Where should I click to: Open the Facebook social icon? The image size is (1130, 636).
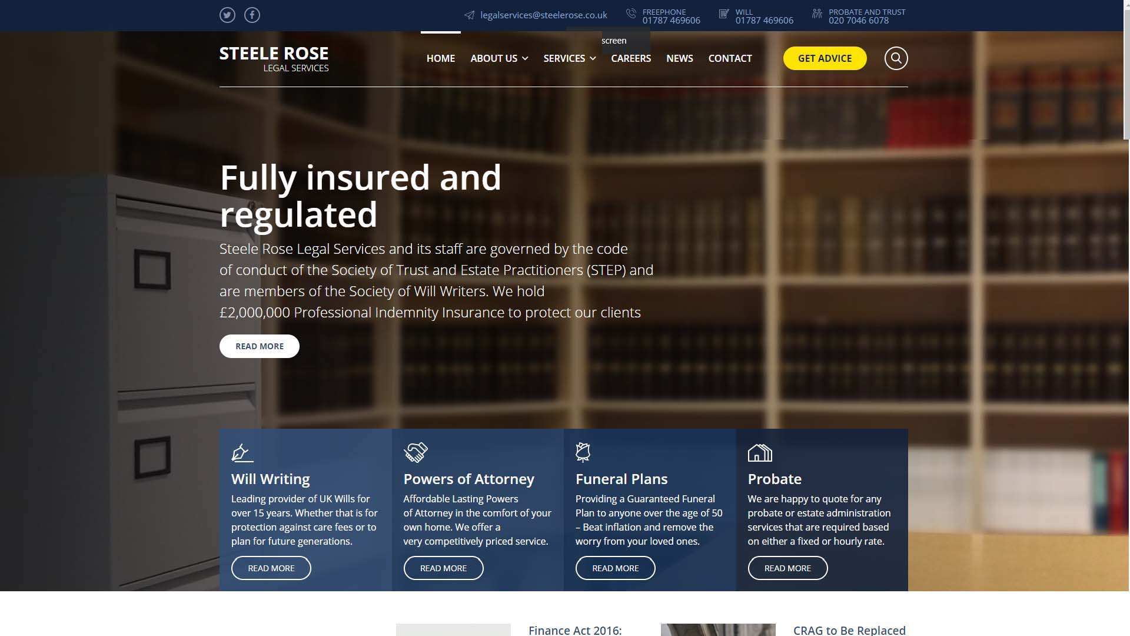pos(252,15)
